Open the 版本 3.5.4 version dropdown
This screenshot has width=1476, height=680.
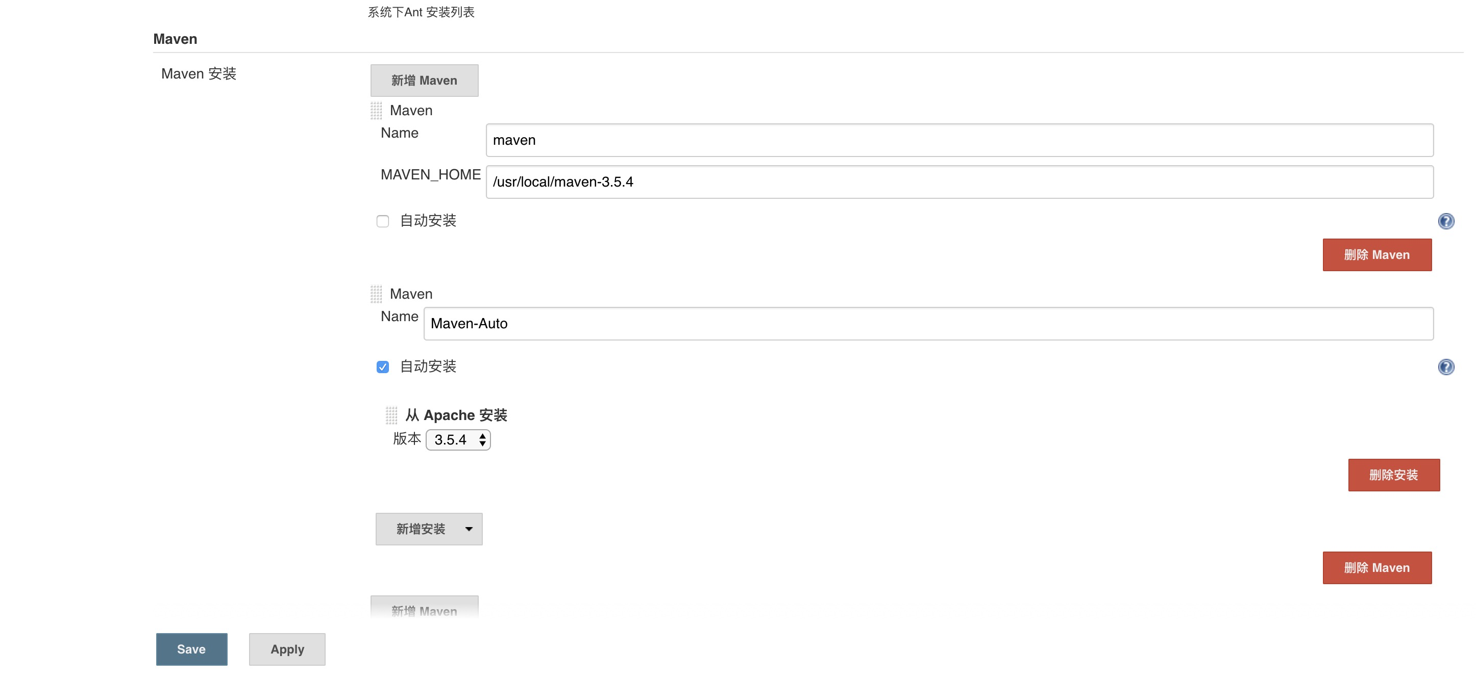[x=458, y=439]
